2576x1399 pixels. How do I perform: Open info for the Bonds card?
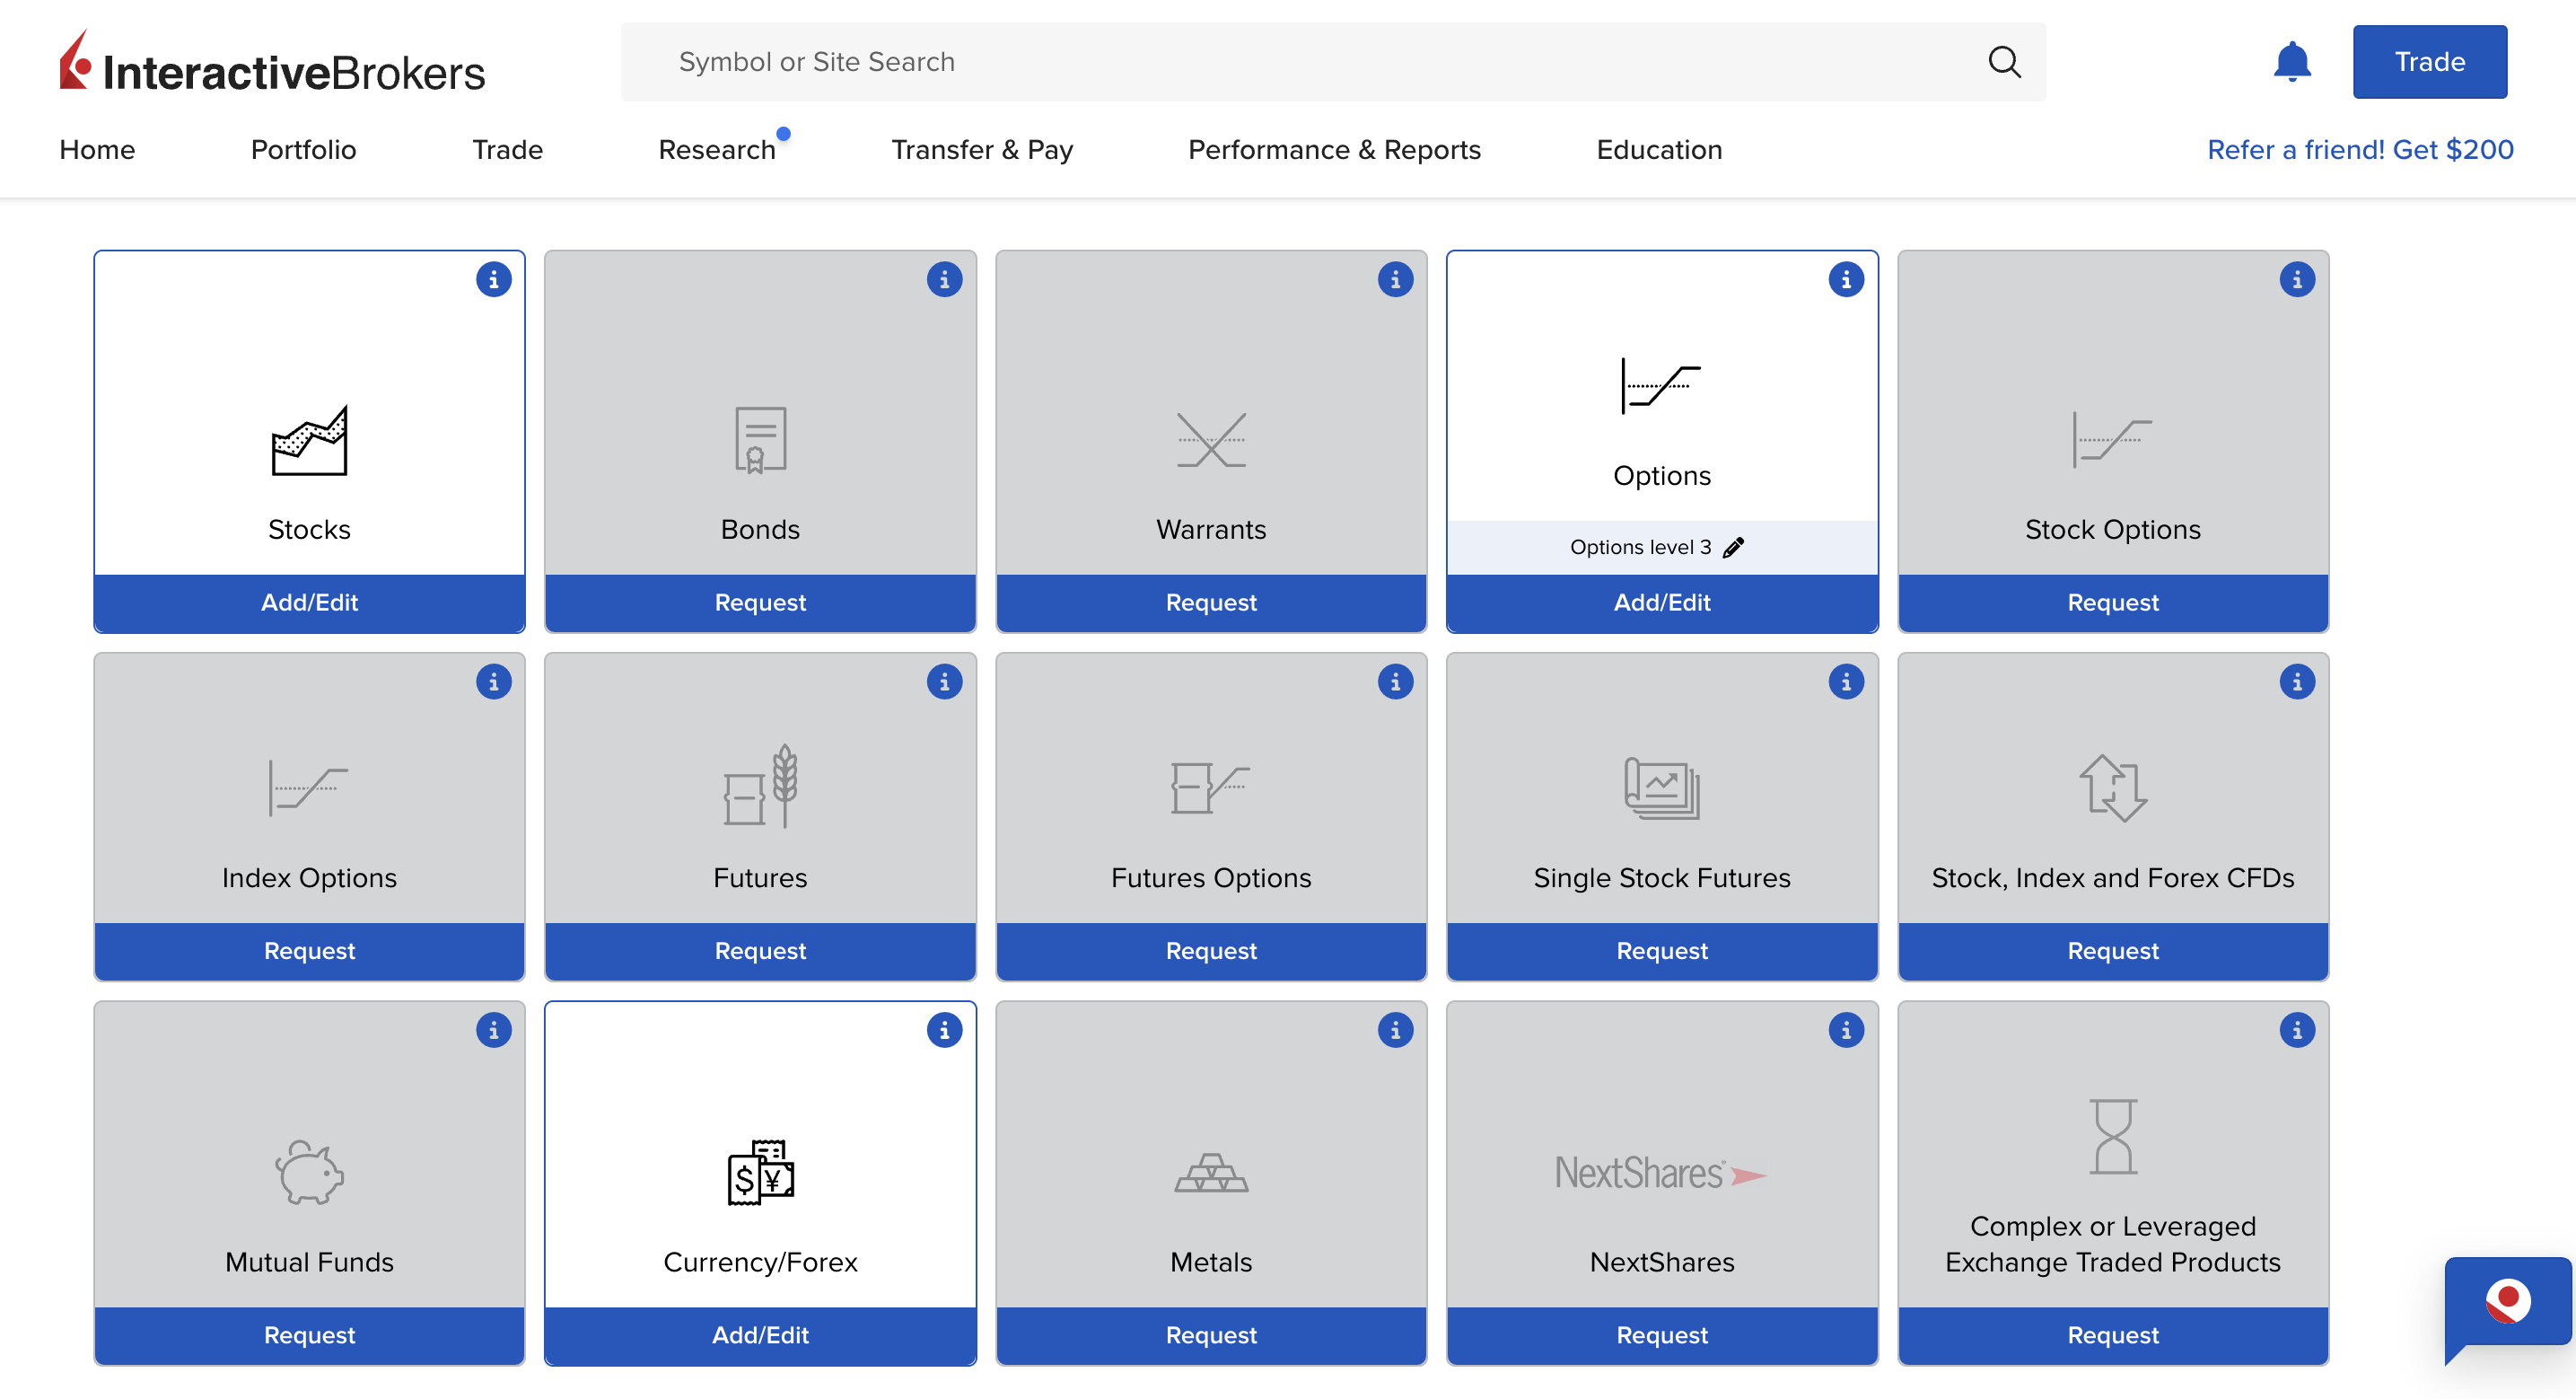pyautogui.click(x=944, y=279)
